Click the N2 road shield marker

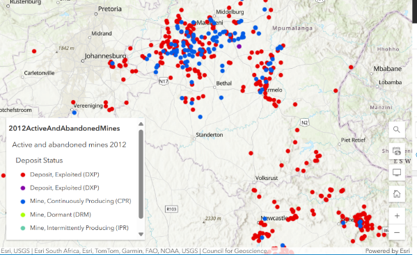[304, 122]
